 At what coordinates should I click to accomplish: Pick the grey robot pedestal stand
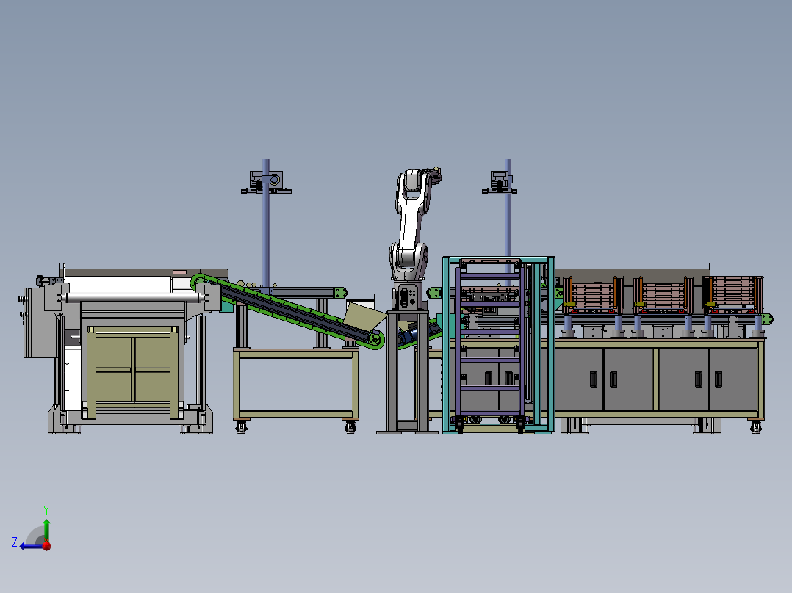pos(408,372)
